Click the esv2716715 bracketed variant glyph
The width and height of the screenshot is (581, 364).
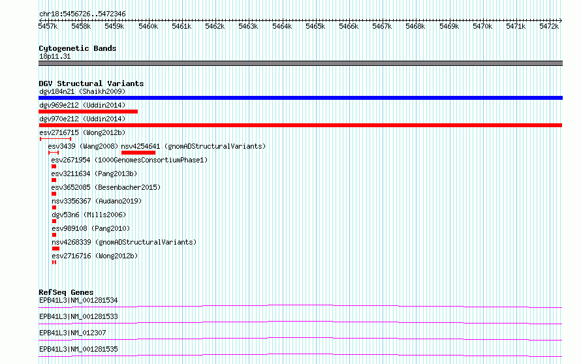55,139
